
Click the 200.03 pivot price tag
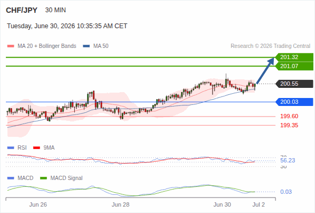pos(294,102)
